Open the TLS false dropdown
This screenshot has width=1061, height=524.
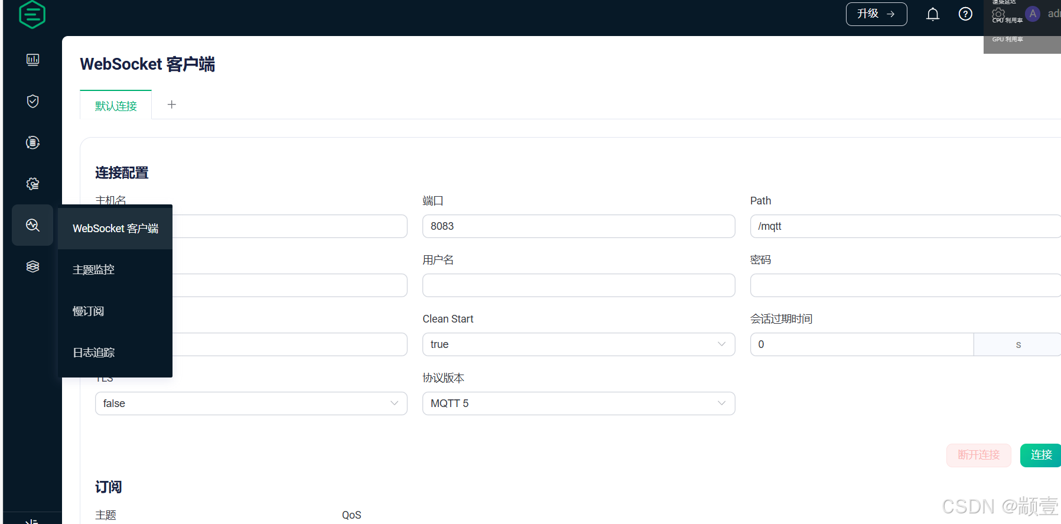[251, 403]
